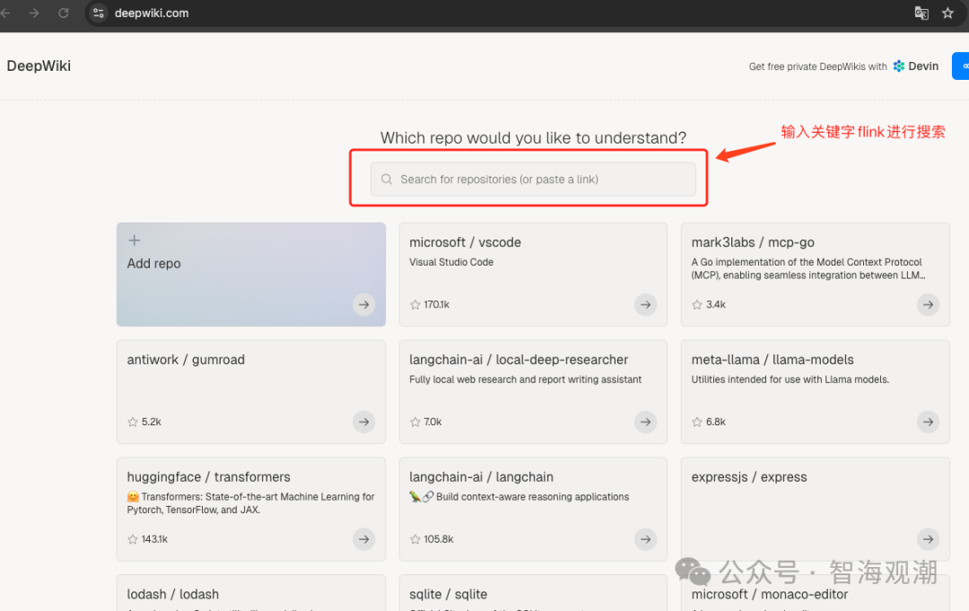This screenshot has height=611, width=969.
Task: Click the star icon next to 6.8k
Action: coord(697,422)
